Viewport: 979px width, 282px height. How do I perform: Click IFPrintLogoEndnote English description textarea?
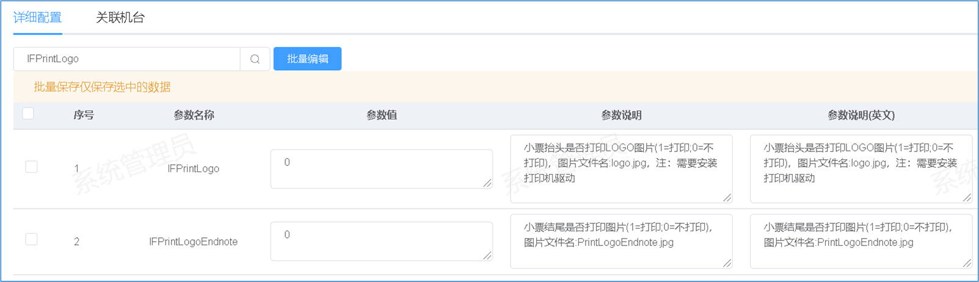point(861,241)
